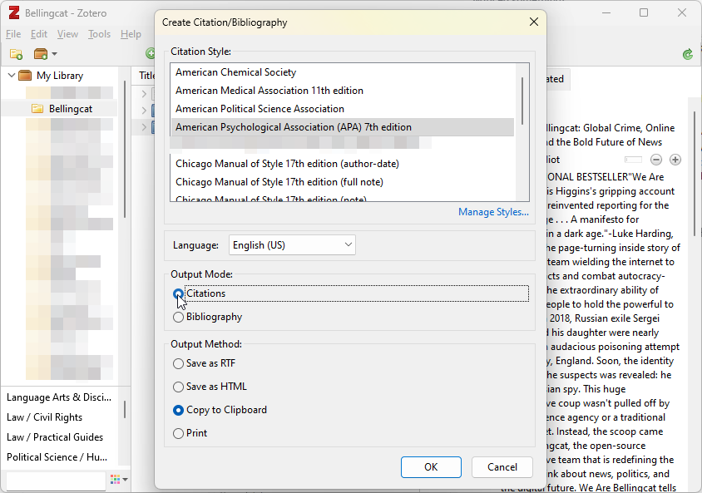Open the File menu
Screen dimensions: 702x493
pyautogui.click(x=13, y=34)
